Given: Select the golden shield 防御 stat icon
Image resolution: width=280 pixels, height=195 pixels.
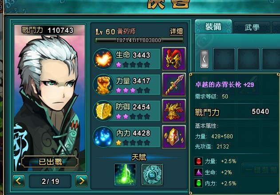Looking at the screenshot, I should point(103,111).
